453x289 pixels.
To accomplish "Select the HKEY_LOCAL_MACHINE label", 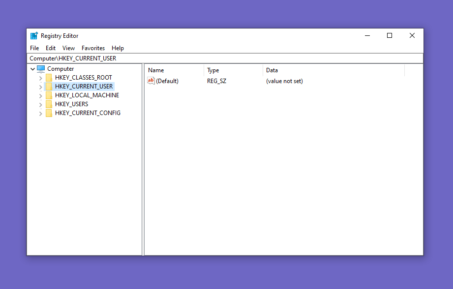I will click(87, 95).
